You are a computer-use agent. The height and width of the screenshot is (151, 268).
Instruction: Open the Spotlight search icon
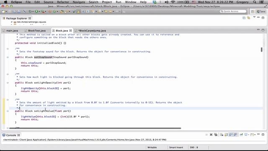(255, 2)
